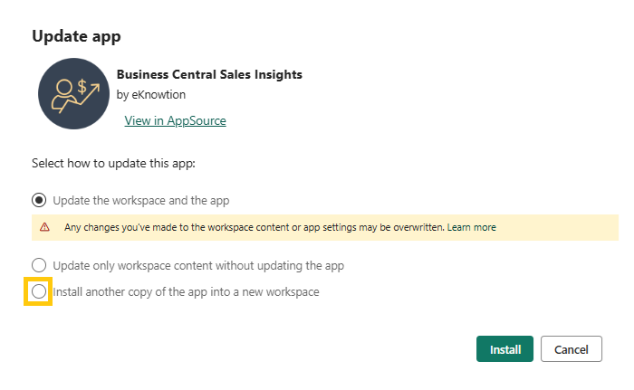The width and height of the screenshot is (634, 390).
Task: Choose the 'Update only workspace content' radio button
Action: coord(39,265)
